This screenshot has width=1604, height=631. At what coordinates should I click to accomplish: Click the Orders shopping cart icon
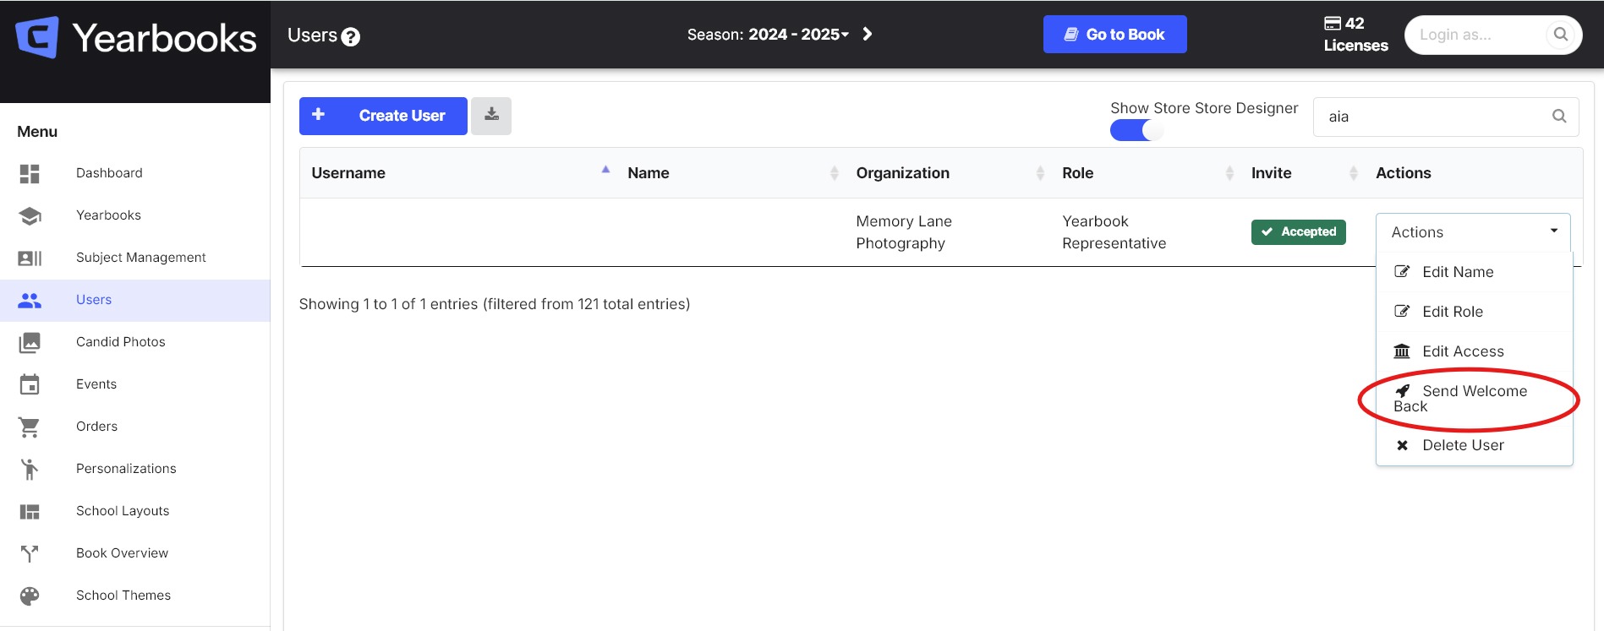tap(30, 427)
